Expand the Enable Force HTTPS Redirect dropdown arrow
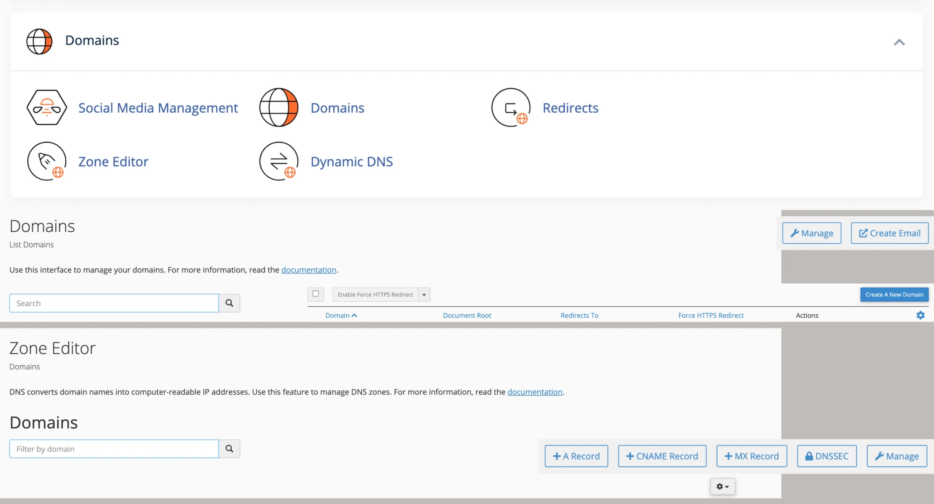This screenshot has height=504, width=934. (424, 295)
